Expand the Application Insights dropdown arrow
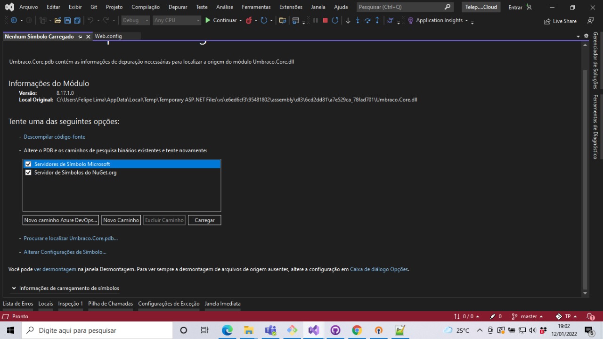This screenshot has height=339, width=603. tap(466, 20)
